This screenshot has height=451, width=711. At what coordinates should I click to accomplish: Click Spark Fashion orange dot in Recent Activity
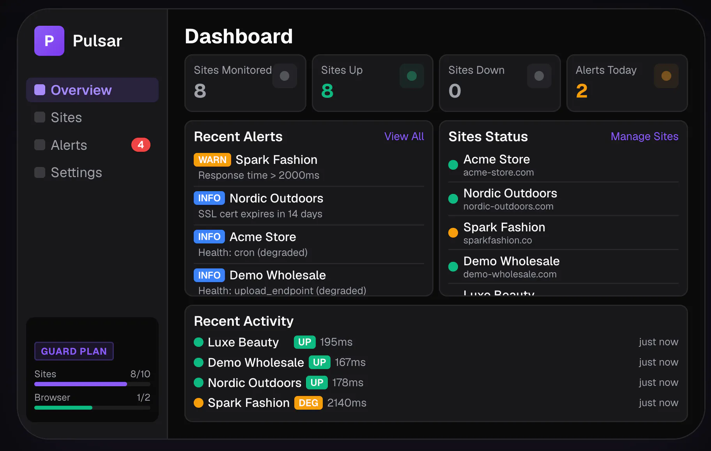[198, 403]
